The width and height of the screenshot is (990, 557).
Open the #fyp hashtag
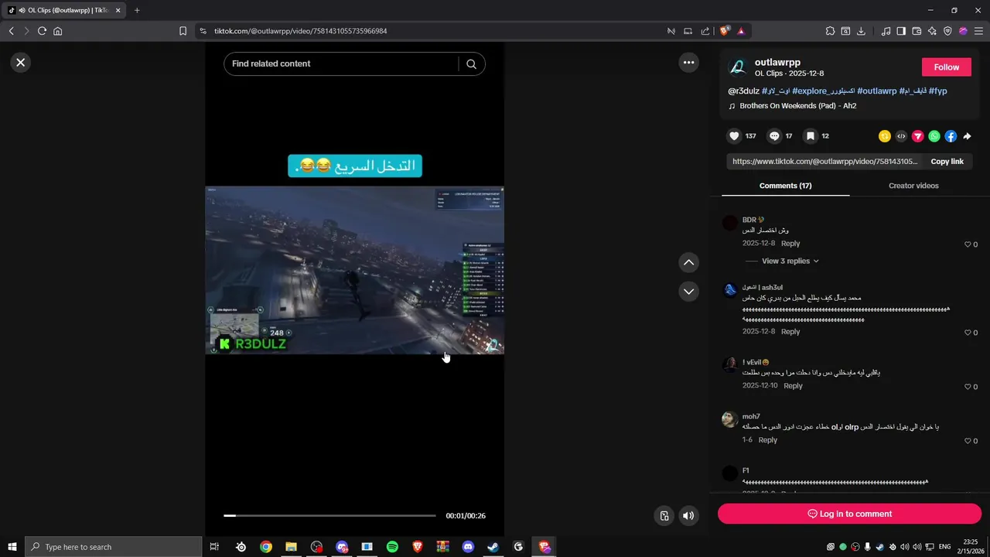[x=937, y=91]
